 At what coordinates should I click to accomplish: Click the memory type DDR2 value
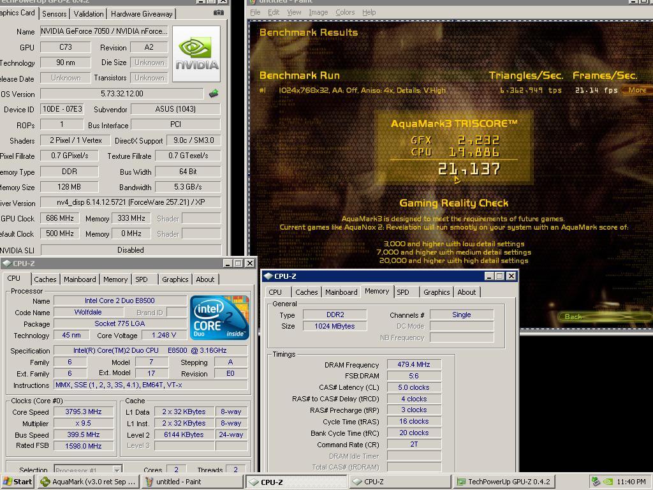pos(335,315)
